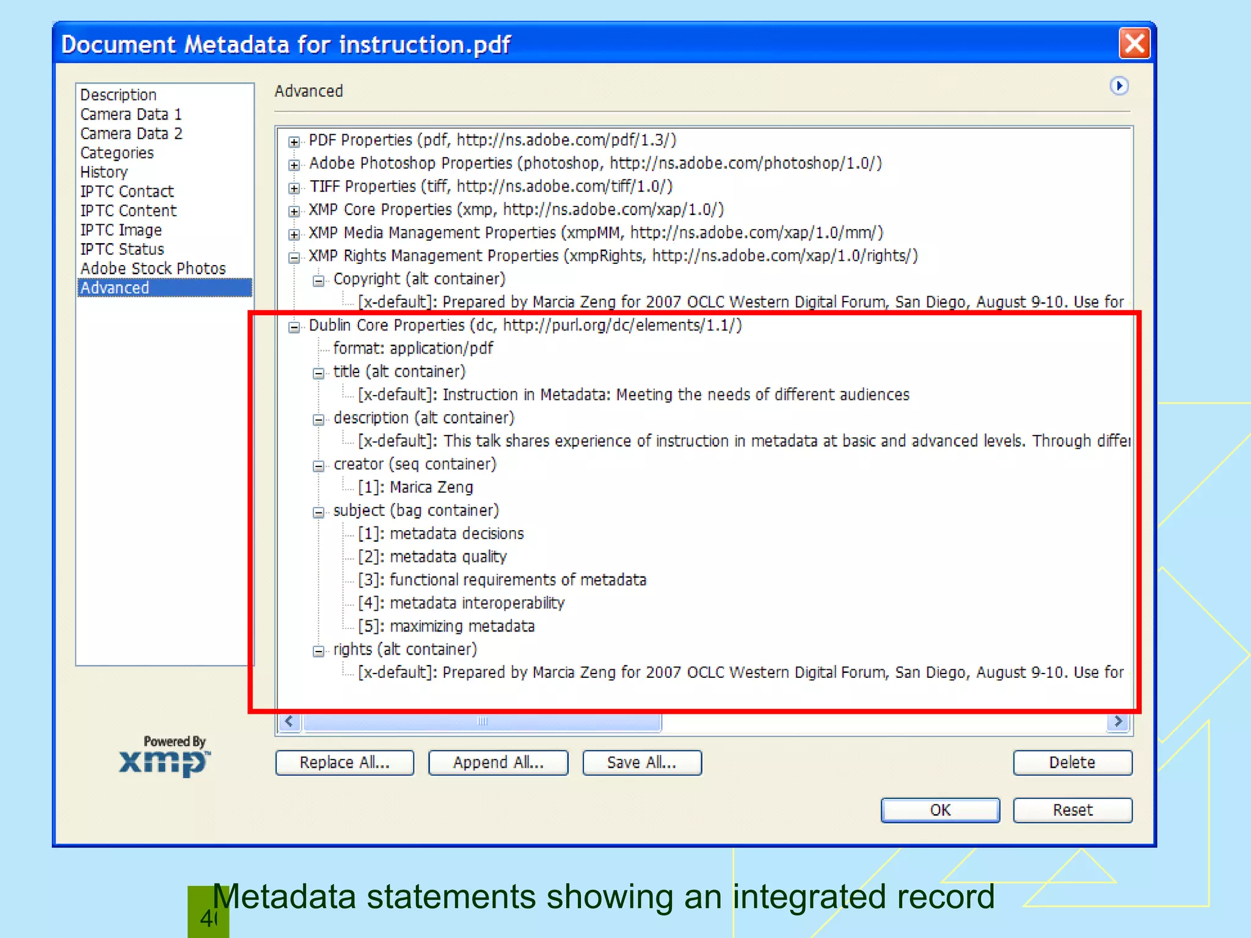Open IPTC Image panel
Screen dimensions: 1251x938
point(121,230)
